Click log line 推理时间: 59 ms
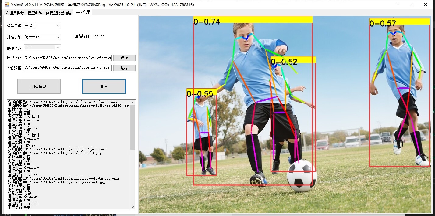Viewport: 435px width, 216px height. pos(22,146)
